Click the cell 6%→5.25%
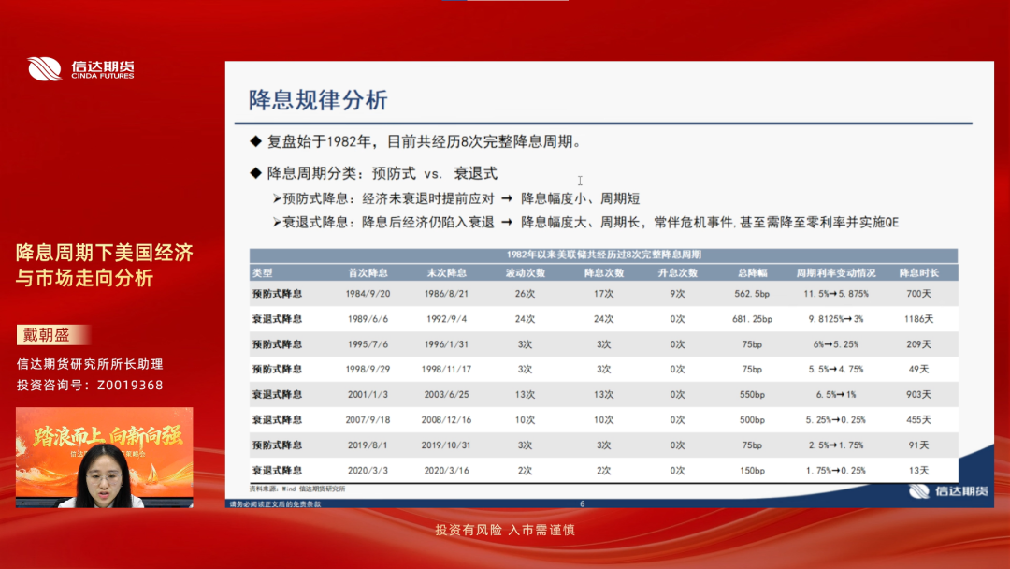The height and width of the screenshot is (569, 1010). [x=835, y=344]
